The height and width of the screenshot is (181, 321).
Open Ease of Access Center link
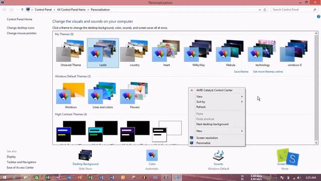[x=20, y=167]
